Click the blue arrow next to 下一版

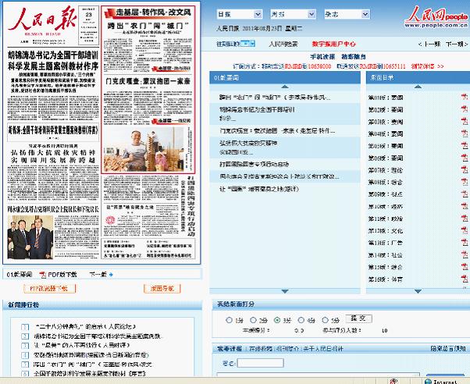pos(111,275)
